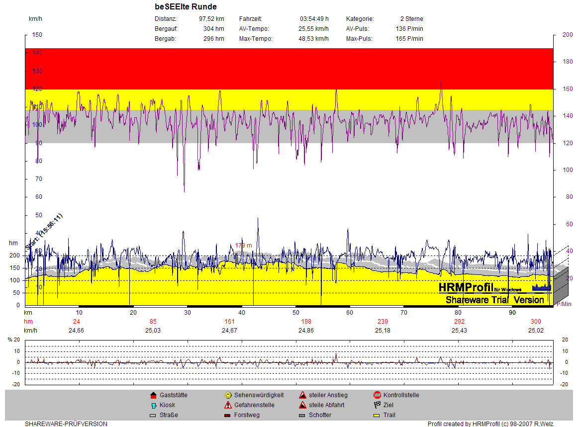Click the Kontrollstelle stop sign icon
This screenshot has height=427, width=578.
(377, 395)
